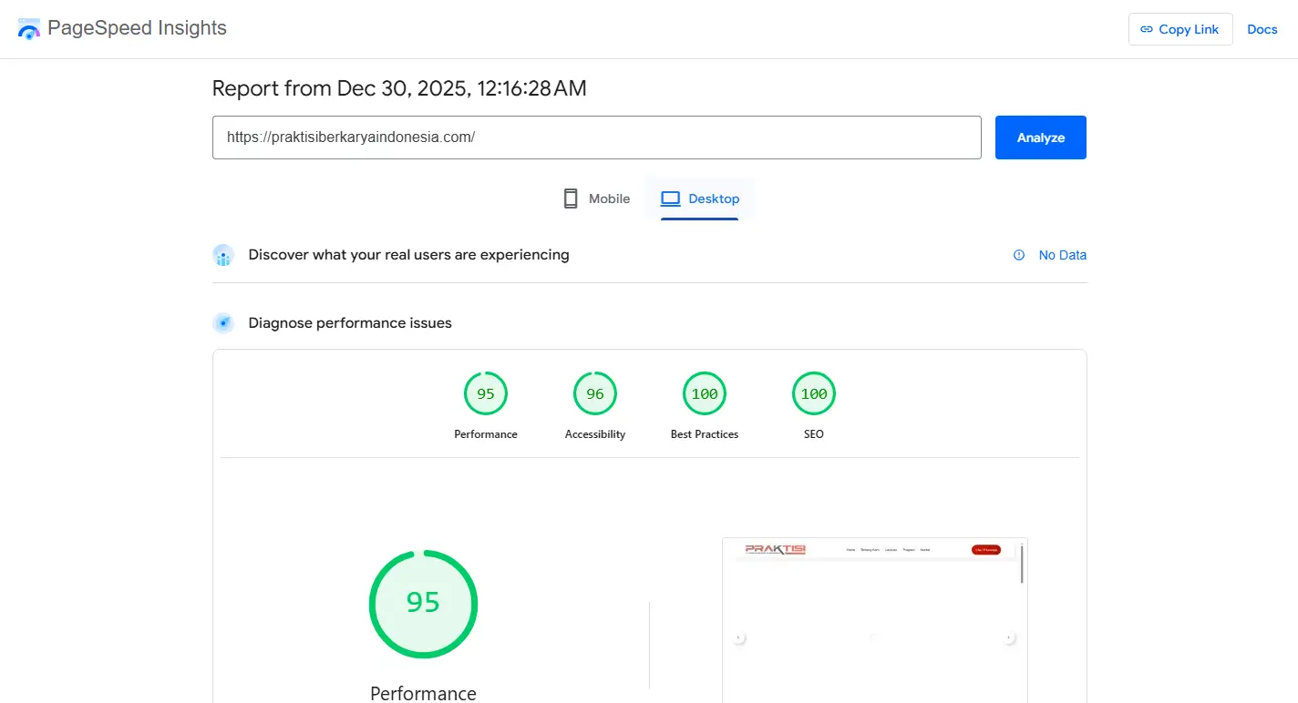Click the PageSpeed Insights rainbow logo icon
The width and height of the screenshot is (1298, 703).
28,28
